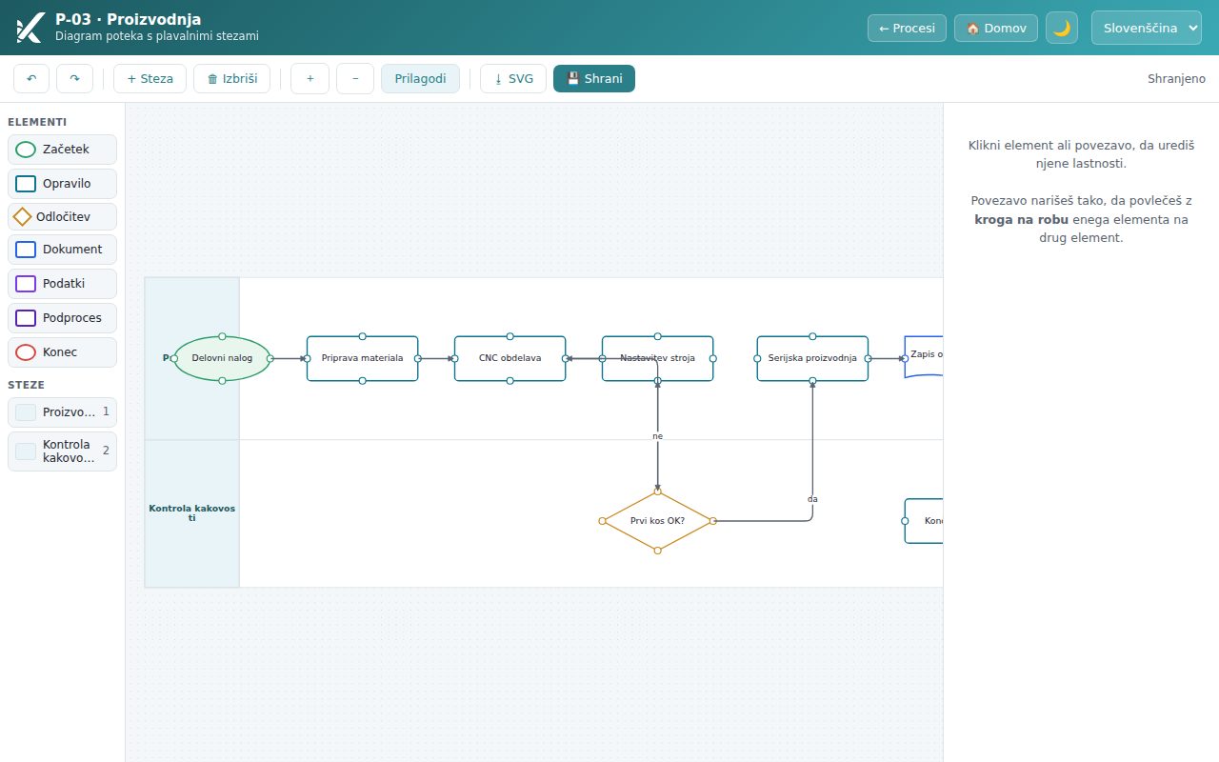Select the Prvi kos OK? decision diamond
Image resolution: width=1219 pixels, height=762 pixels.
[657, 521]
